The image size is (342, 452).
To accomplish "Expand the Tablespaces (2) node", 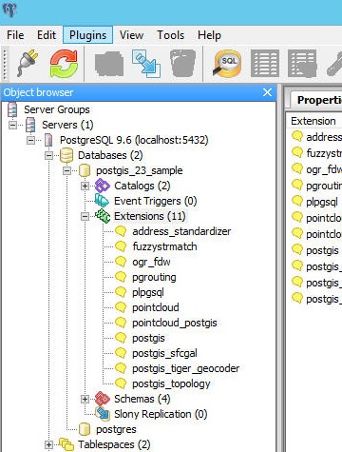I will click(x=48, y=444).
